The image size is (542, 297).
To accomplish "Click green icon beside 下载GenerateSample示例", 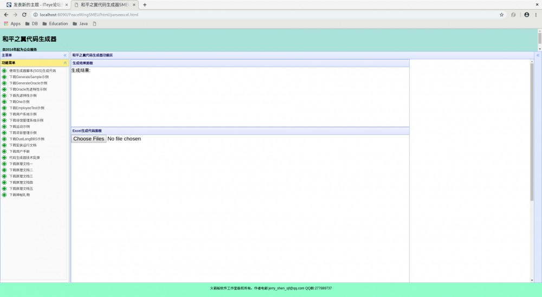I will tap(4, 77).
